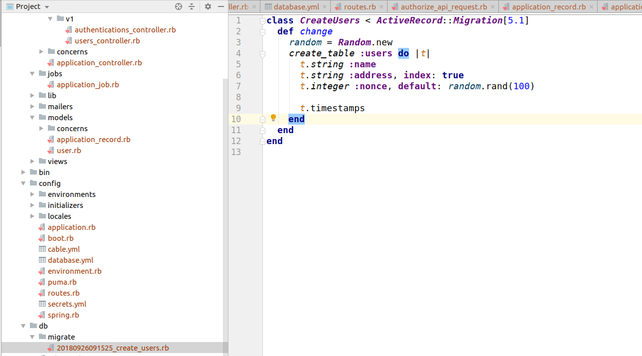Toggle fold marker beside def change
The height and width of the screenshot is (356, 642).
point(262,31)
